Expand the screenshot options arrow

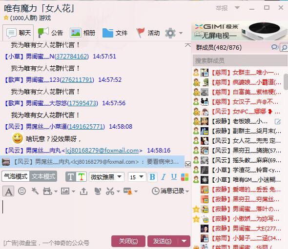point(118,192)
